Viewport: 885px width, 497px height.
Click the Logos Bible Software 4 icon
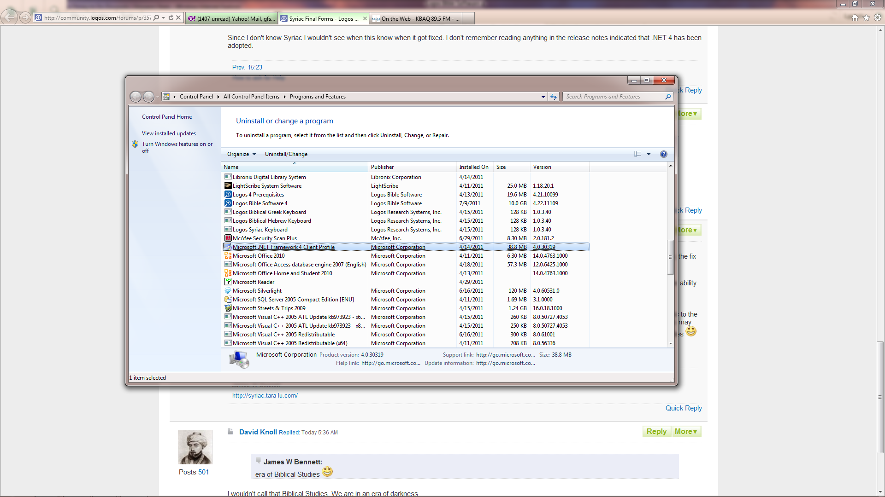pyautogui.click(x=228, y=203)
